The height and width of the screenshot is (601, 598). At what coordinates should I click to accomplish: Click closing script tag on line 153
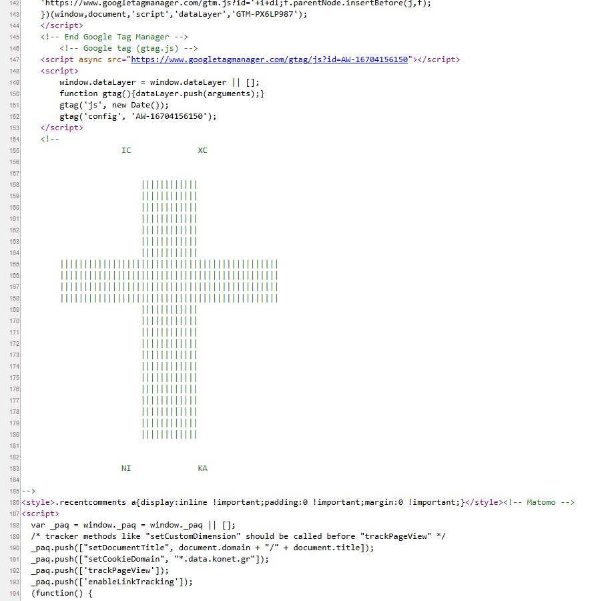tap(61, 128)
